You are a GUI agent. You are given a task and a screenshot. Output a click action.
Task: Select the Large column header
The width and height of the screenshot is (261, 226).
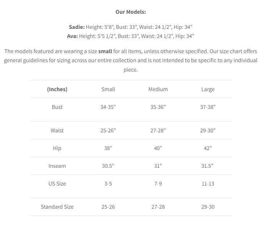click(208, 89)
